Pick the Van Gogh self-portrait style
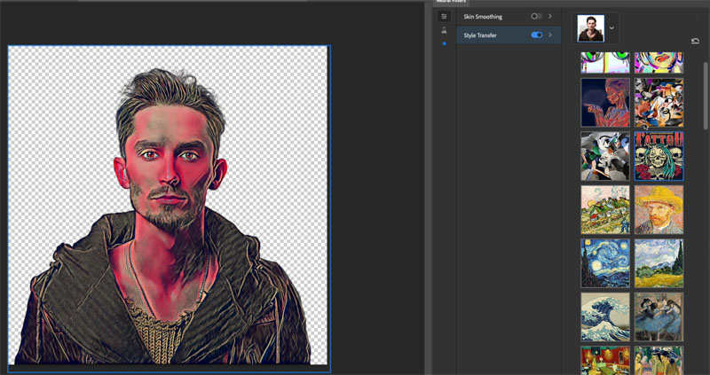 click(659, 209)
